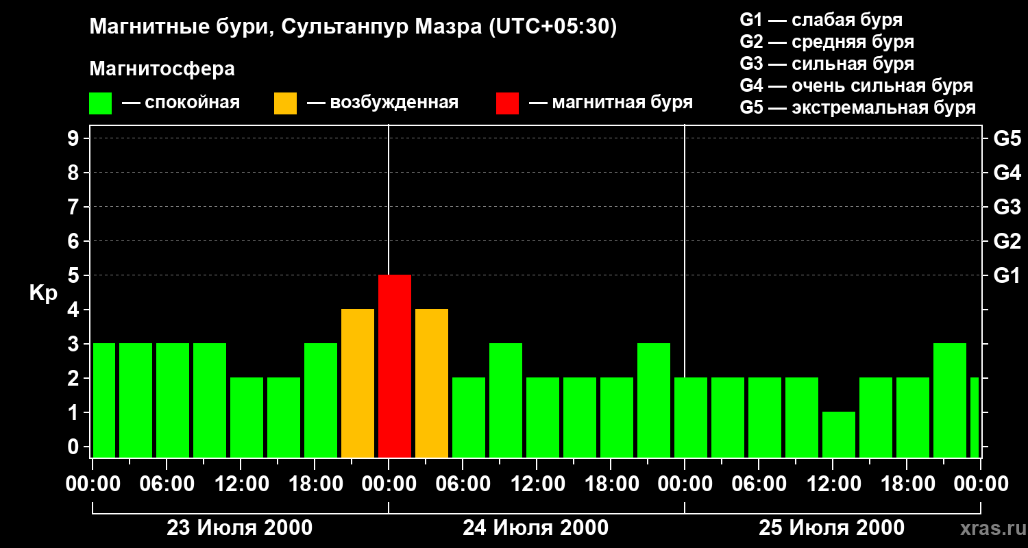The image size is (1028, 548).
Task: Click the green Kp 3 bar at 18:00 on 23 Июля
Action: [321, 400]
